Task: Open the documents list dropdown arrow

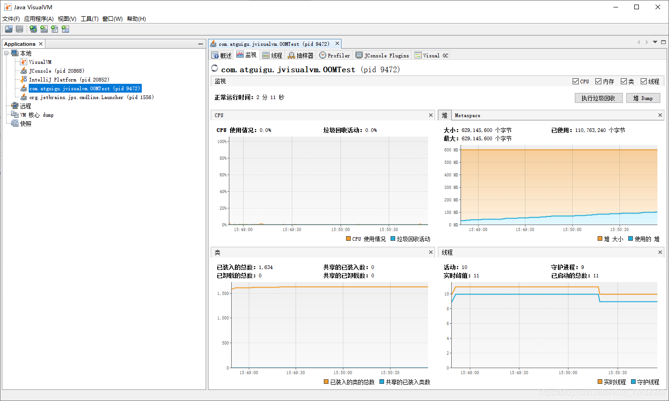Action: tap(655, 42)
